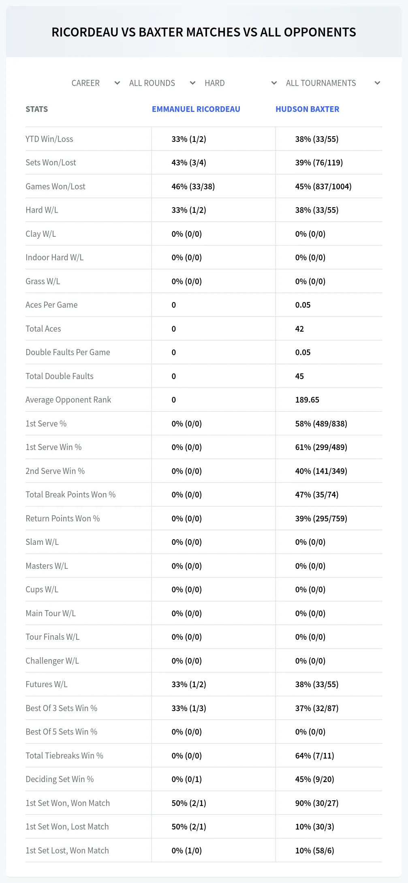The height and width of the screenshot is (883, 408).
Task: Click Baxter's Average Opponent Rank 189.65
Action: click(307, 400)
